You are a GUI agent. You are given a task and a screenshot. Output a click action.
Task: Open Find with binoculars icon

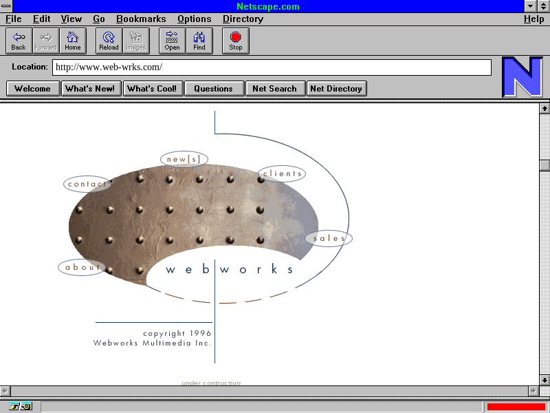coord(199,41)
